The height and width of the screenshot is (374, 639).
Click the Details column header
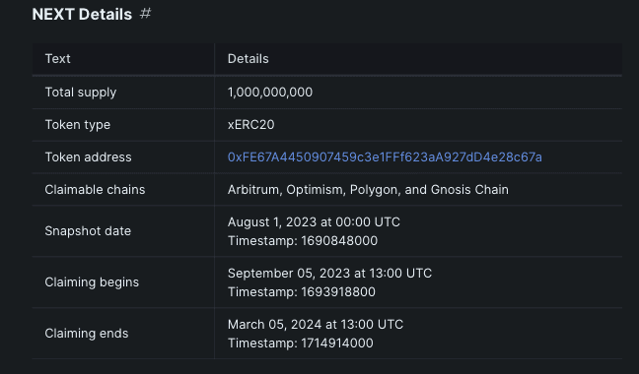pyautogui.click(x=248, y=59)
